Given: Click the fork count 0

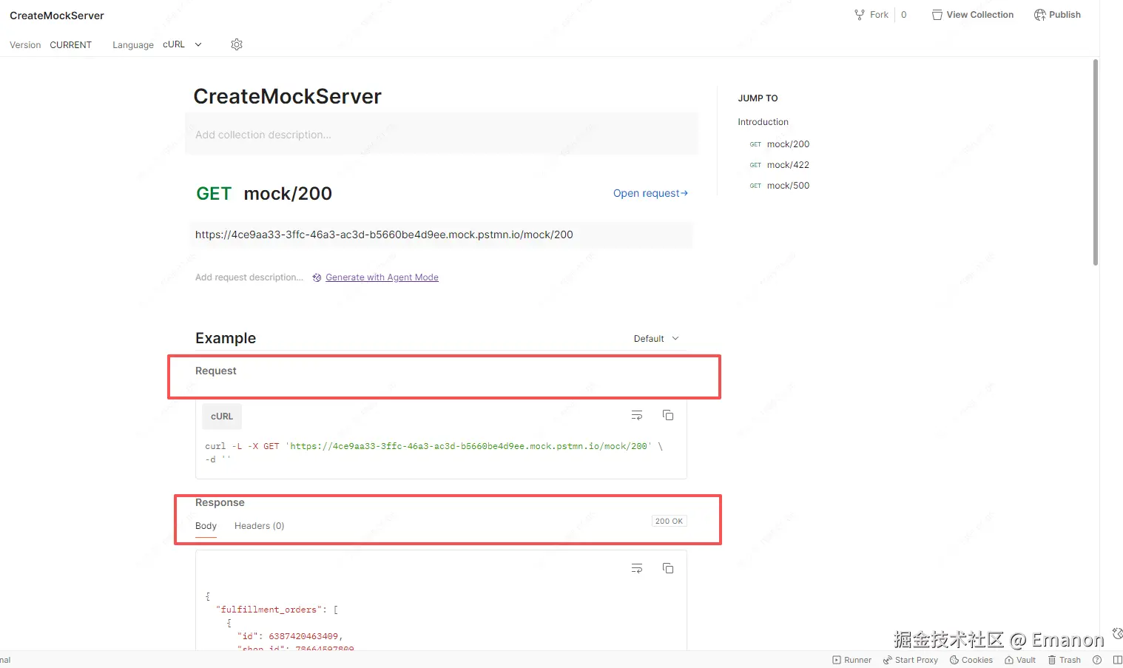Looking at the screenshot, I should coord(903,15).
